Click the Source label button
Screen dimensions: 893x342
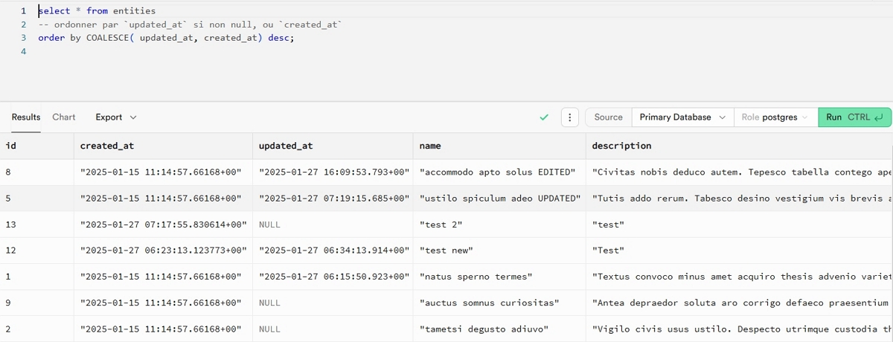608,117
